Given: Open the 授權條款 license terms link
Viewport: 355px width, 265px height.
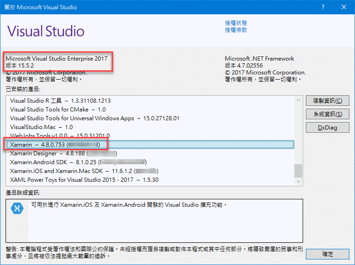Looking at the screenshot, I should pos(236,30).
